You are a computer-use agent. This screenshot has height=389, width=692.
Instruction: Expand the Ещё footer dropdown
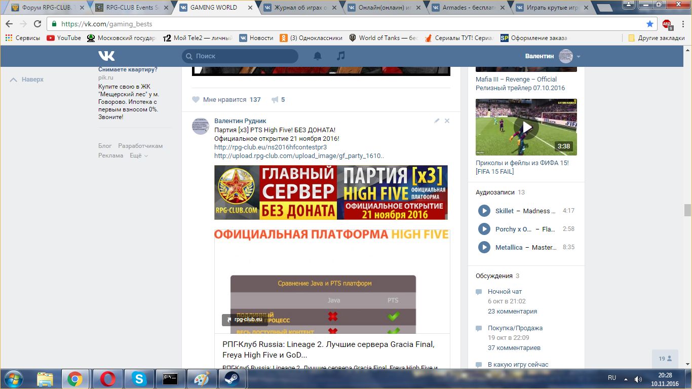pos(138,155)
